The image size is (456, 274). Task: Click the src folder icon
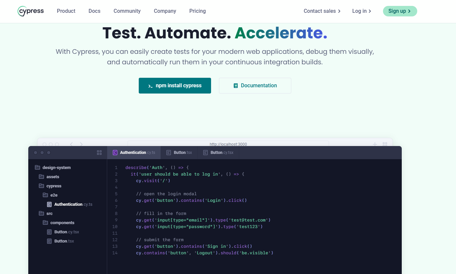(41, 213)
